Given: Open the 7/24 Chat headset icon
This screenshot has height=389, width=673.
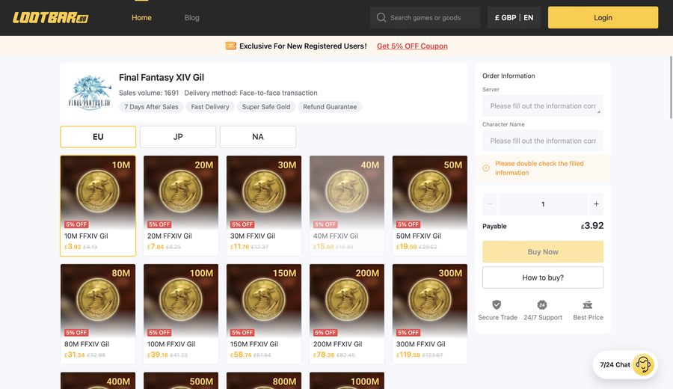Looking at the screenshot, I should (x=643, y=364).
